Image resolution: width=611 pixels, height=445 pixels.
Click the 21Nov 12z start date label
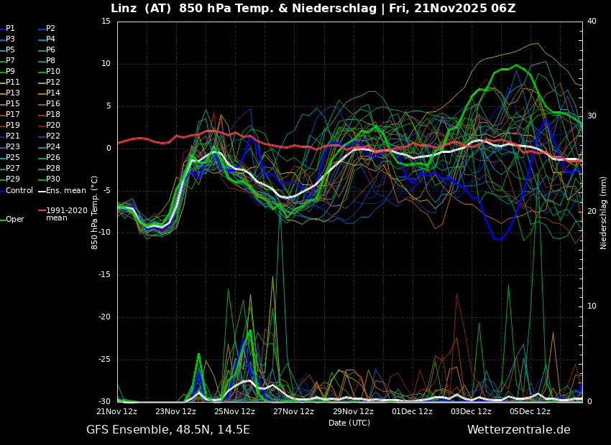[x=116, y=411]
